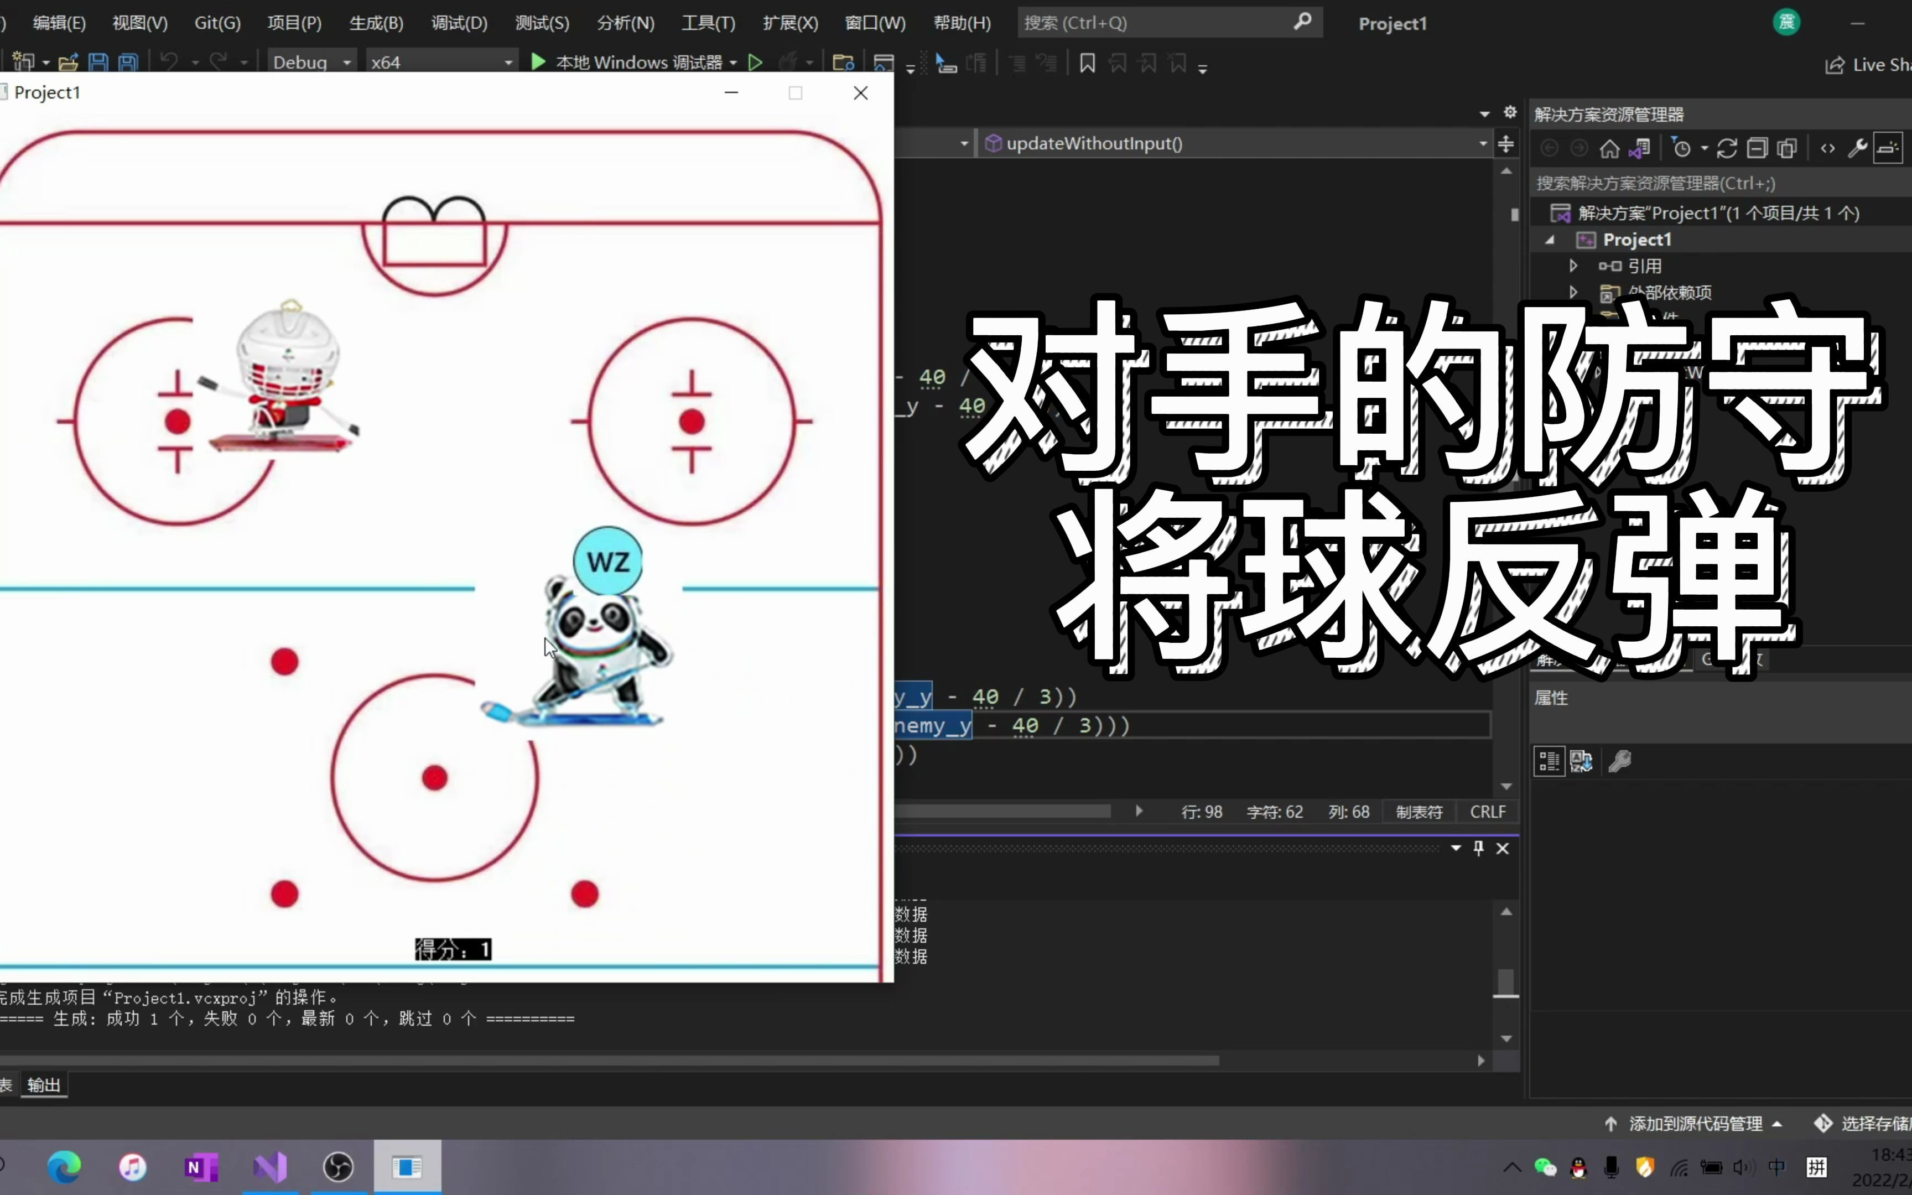Collapse the Project1 tree node
Viewport: 1912px width, 1195px height.
[x=1550, y=240]
